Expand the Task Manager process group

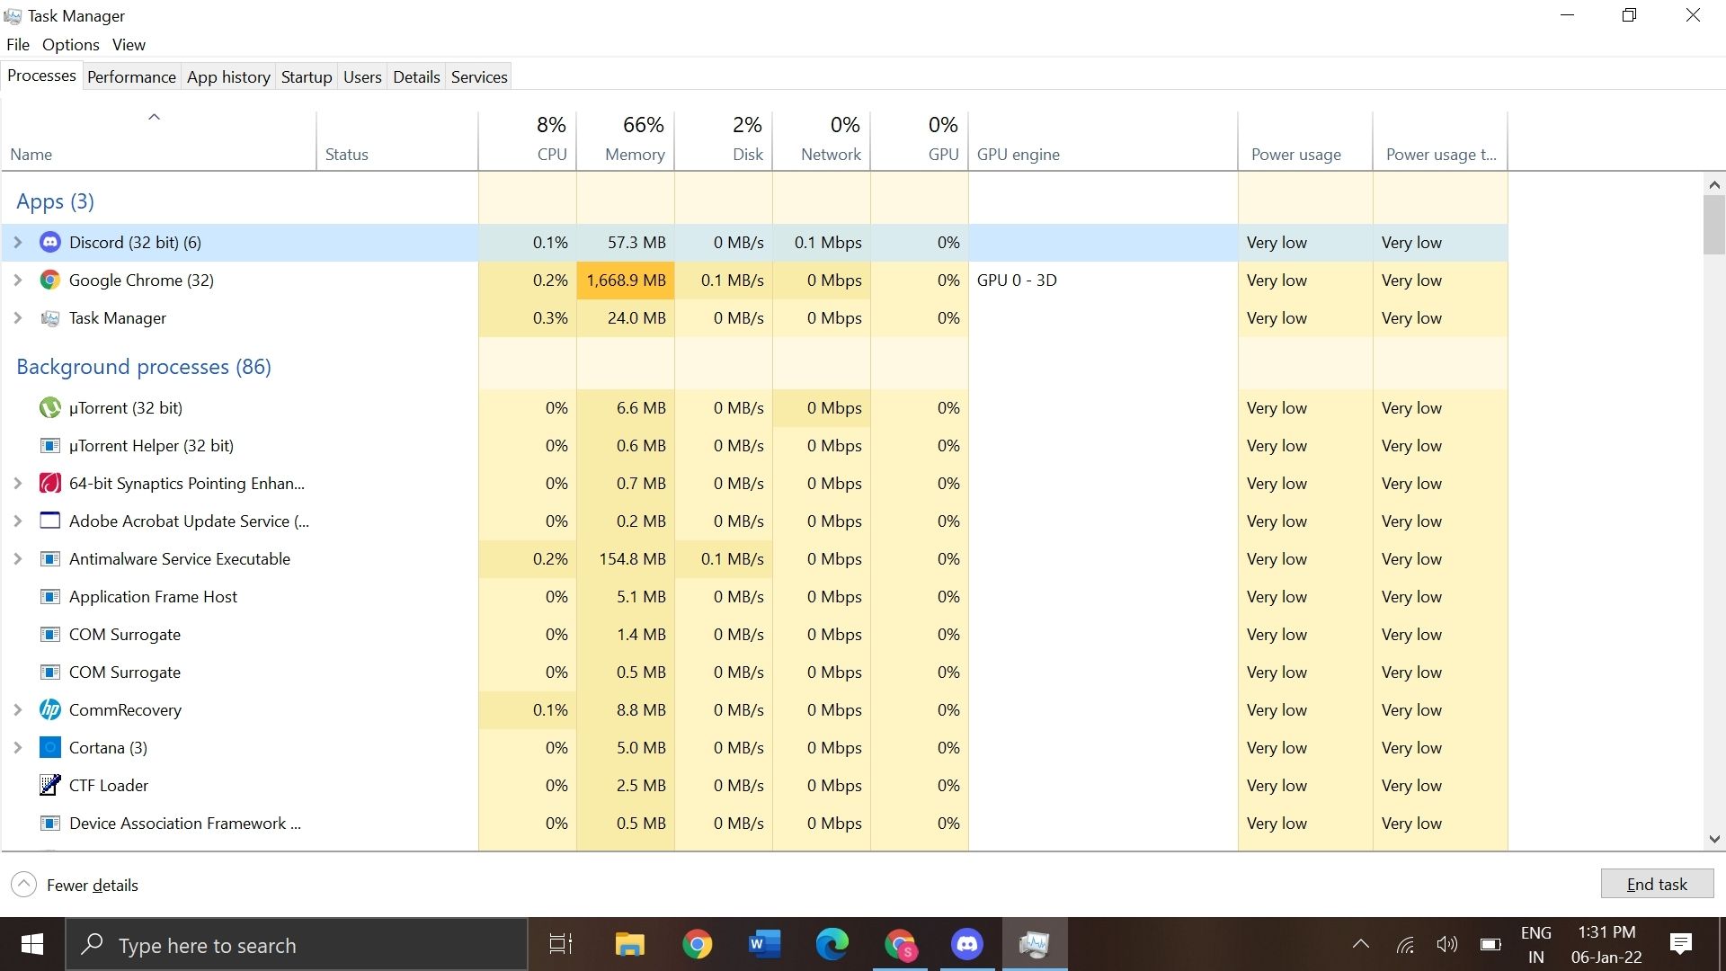click(x=17, y=318)
